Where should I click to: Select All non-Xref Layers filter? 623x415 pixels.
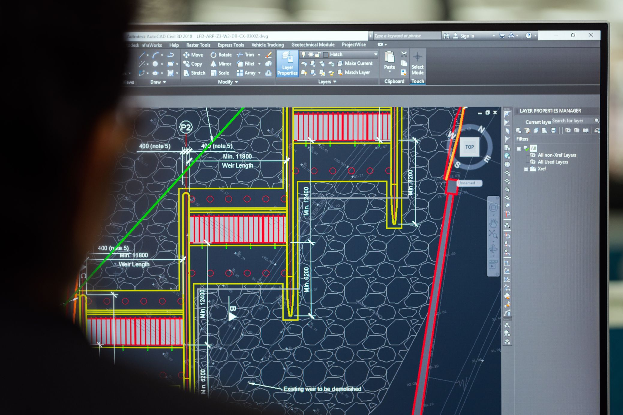pyautogui.click(x=557, y=155)
